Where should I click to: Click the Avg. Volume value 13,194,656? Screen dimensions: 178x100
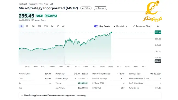[83, 88]
